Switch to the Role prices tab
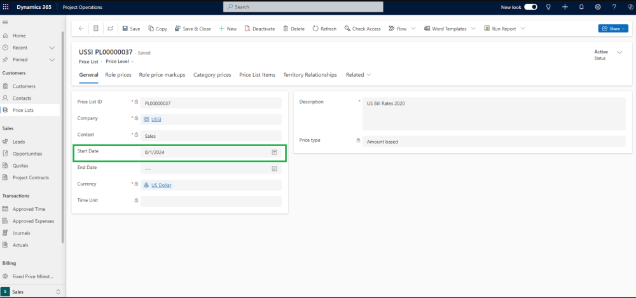Image resolution: width=636 pixels, height=298 pixels. tap(118, 75)
